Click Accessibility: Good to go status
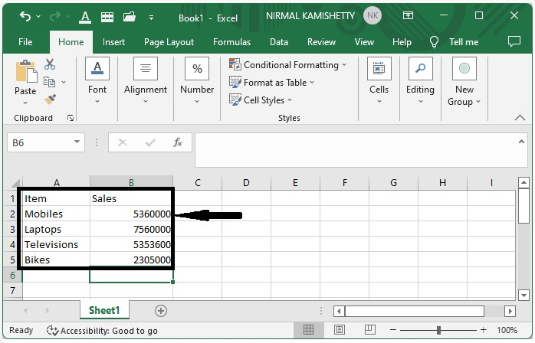 (102, 330)
